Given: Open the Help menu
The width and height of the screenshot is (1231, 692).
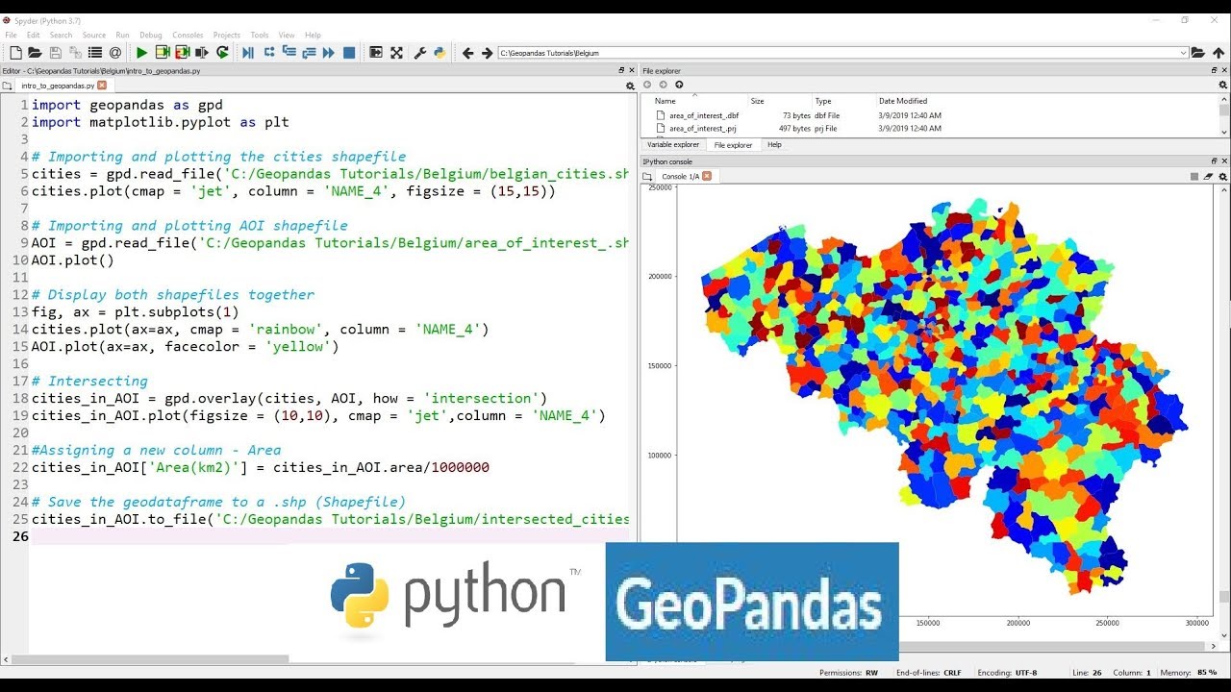Looking at the screenshot, I should (313, 36).
